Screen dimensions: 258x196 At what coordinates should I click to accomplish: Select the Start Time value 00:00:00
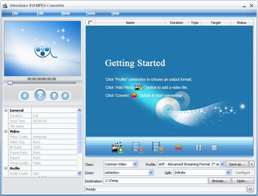[40, 121]
